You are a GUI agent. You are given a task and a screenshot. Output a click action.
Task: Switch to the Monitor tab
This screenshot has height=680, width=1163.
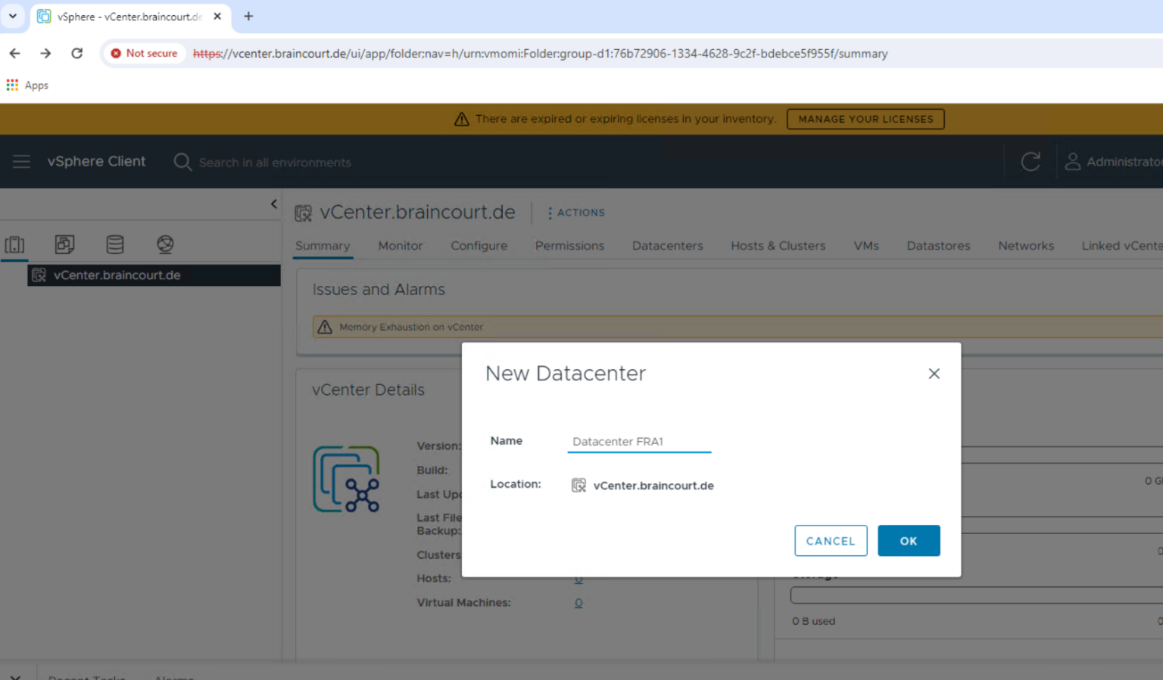(400, 245)
